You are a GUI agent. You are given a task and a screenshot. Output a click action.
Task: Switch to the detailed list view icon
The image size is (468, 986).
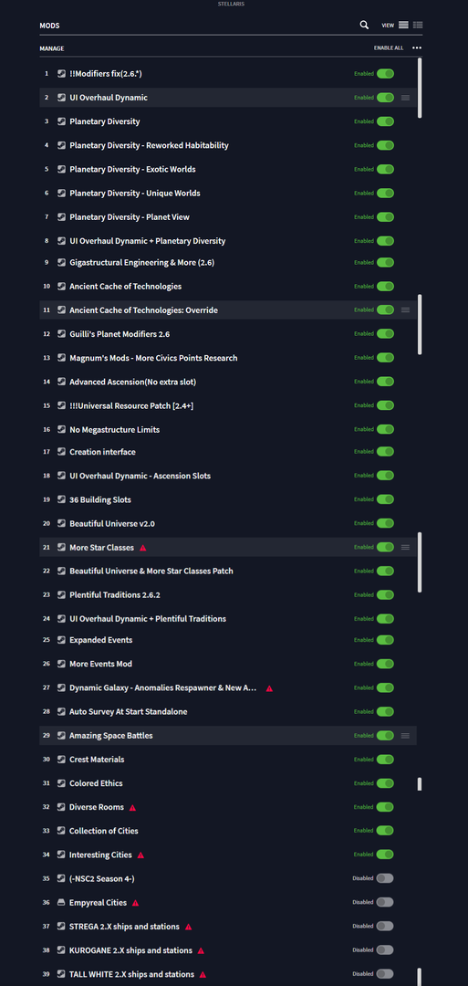[x=418, y=26]
